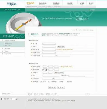Open the Our vision submenu item in top bar

click(42, 7)
